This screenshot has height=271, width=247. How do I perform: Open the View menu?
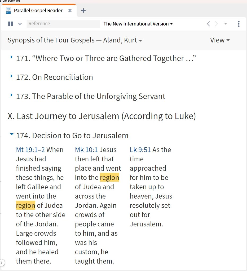coord(220,40)
